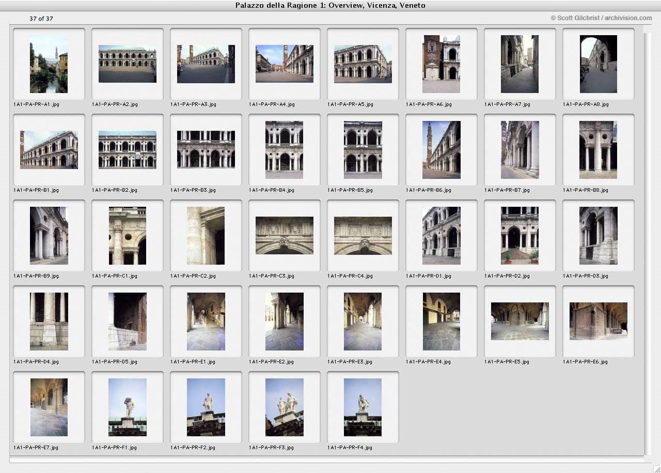Click the 1A1-PA-PR-D3.jpg image
661x473 pixels.
(599, 236)
